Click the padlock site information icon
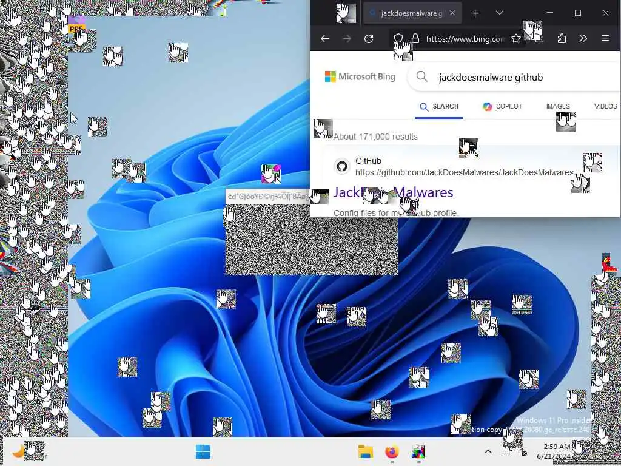Screen dimensions: 621x466 [x=415, y=38]
